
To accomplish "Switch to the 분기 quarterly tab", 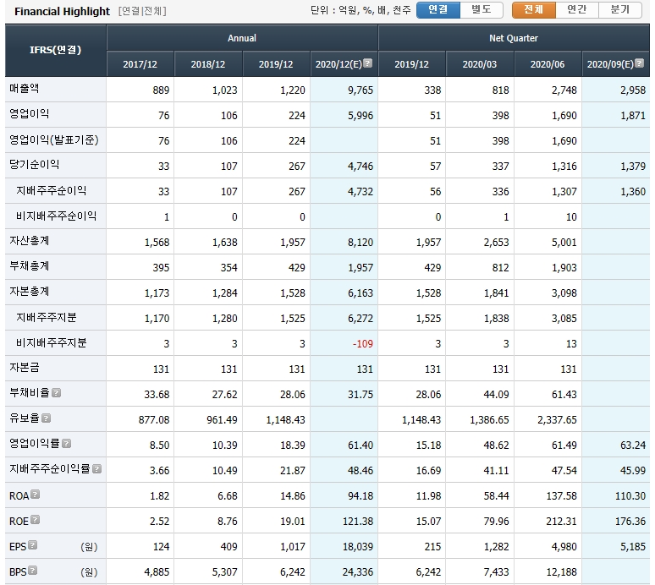I will pyautogui.click(x=620, y=9).
